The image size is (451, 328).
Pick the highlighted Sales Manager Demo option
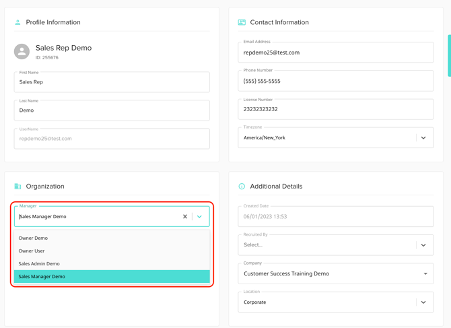[x=42, y=276]
